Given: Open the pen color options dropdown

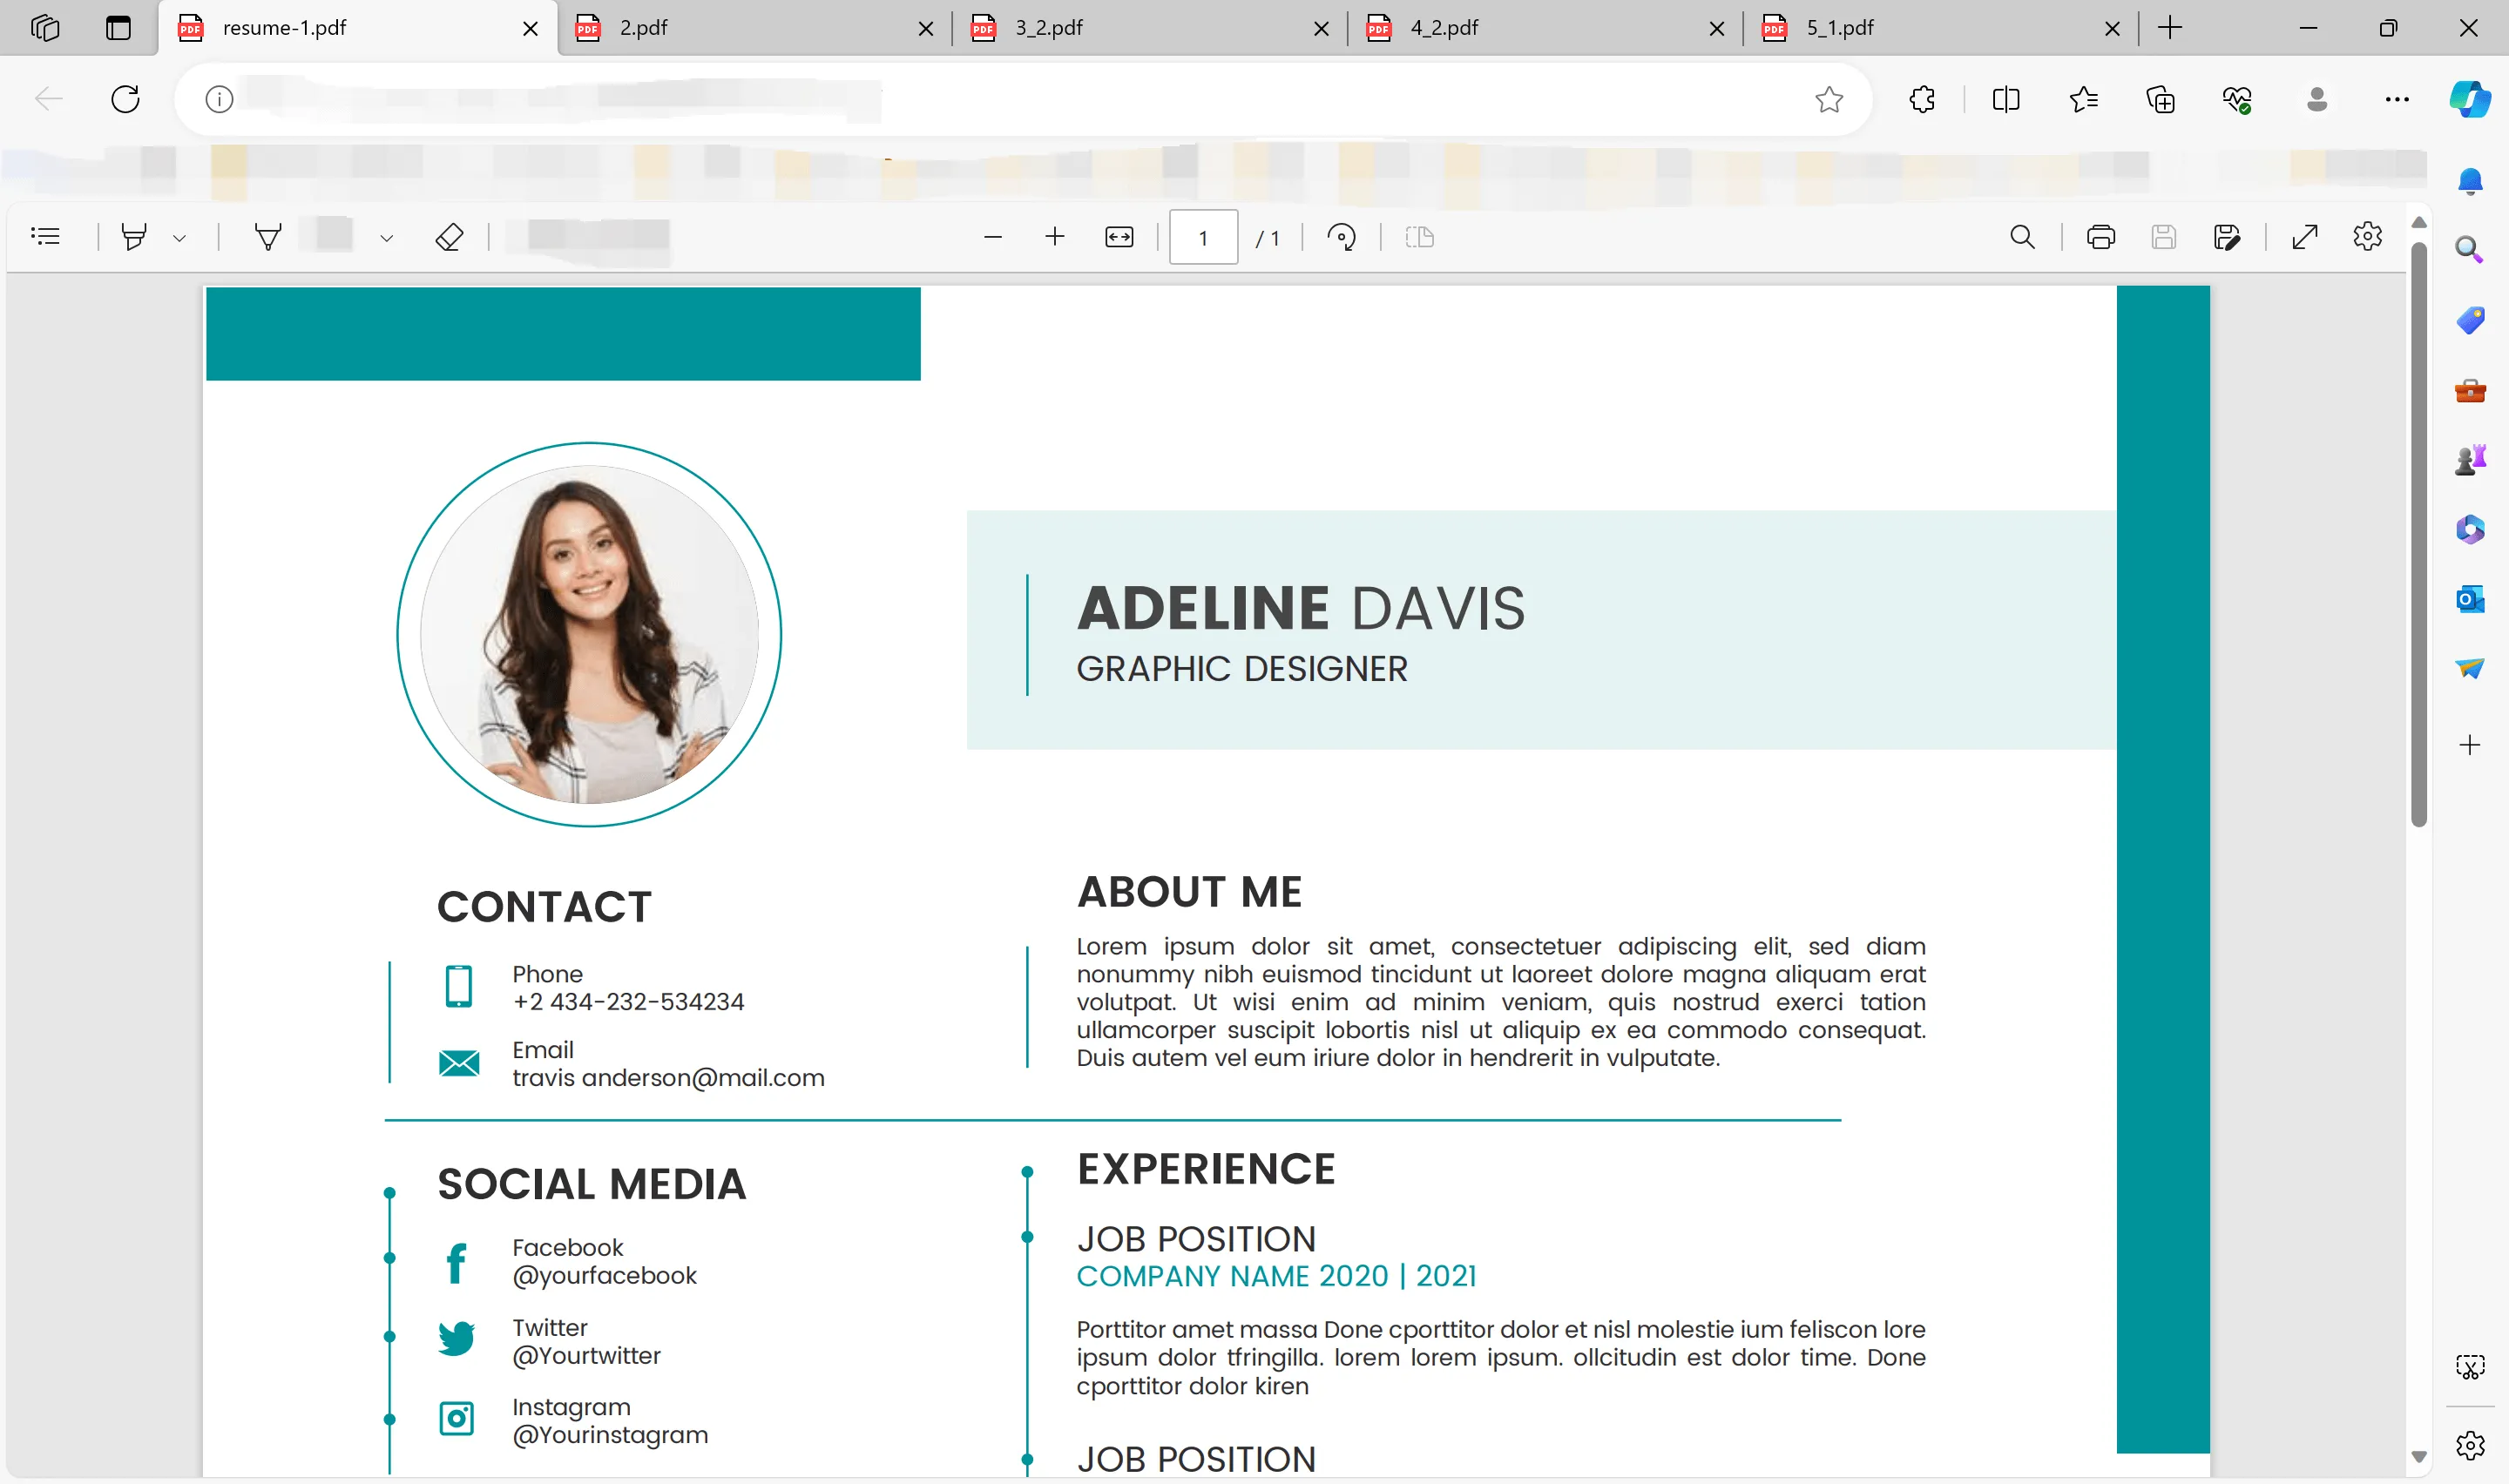Looking at the screenshot, I should [387, 239].
